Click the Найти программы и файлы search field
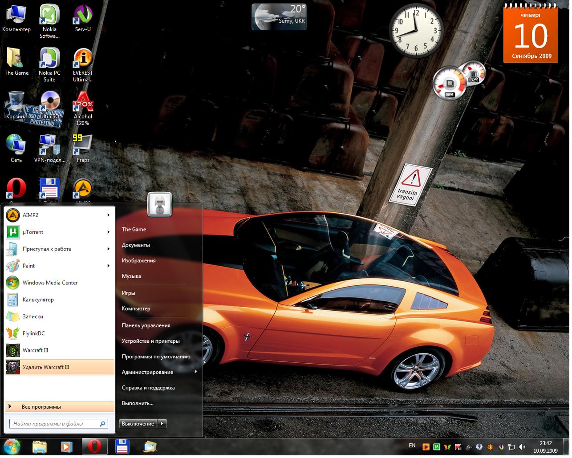The width and height of the screenshot is (572, 458). (x=53, y=424)
